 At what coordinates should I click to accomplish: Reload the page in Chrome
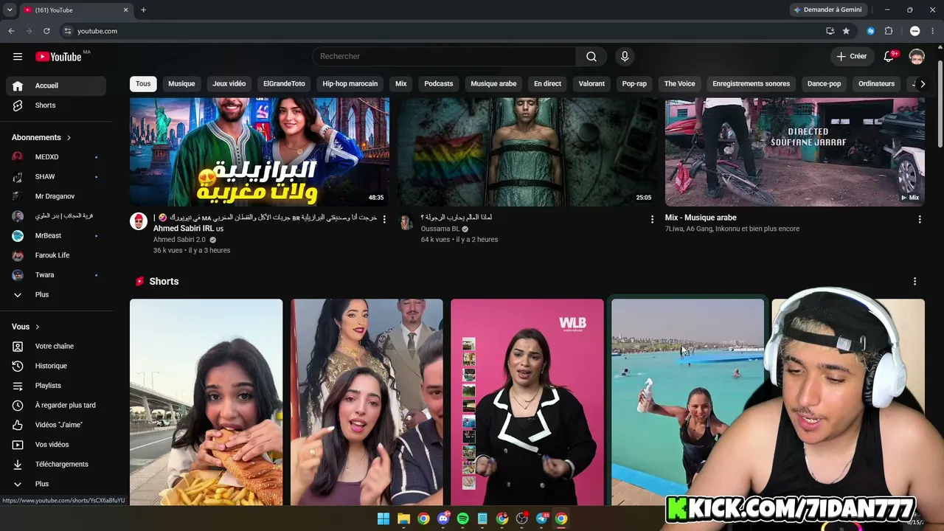[46, 31]
